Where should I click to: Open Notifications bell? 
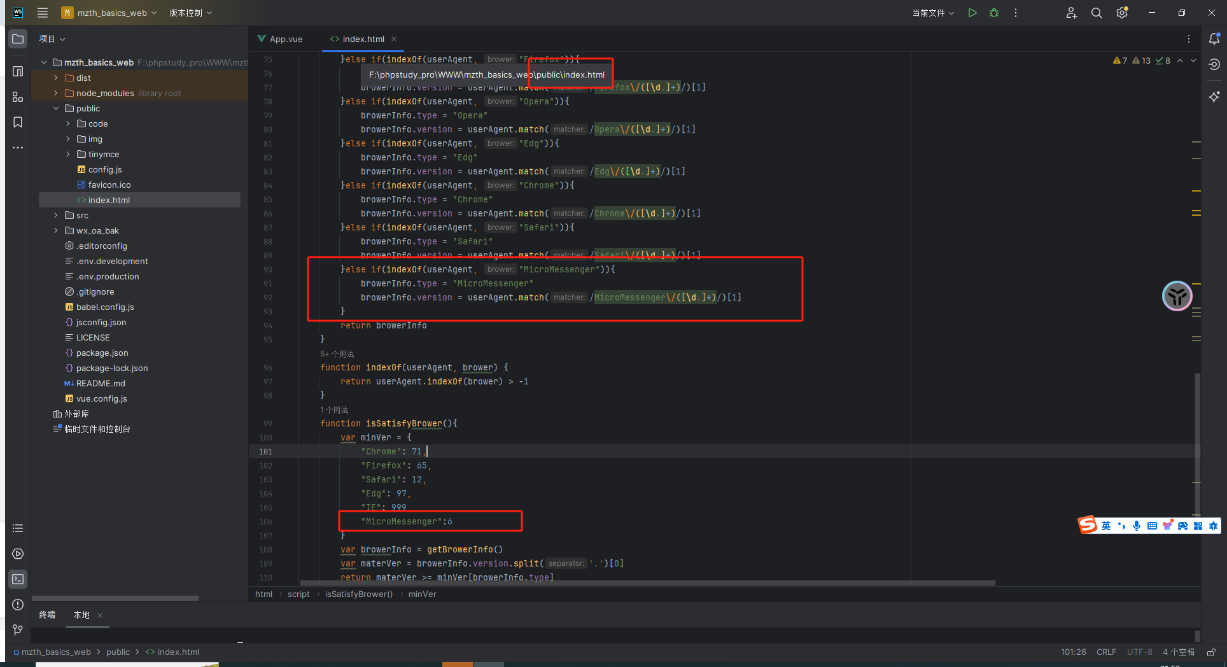1214,39
